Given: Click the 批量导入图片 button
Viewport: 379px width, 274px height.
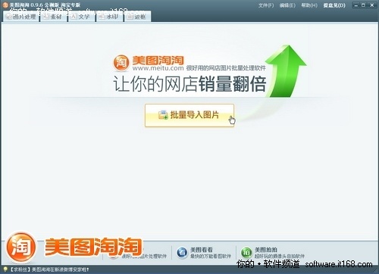Looking at the screenshot, I should click(189, 115).
